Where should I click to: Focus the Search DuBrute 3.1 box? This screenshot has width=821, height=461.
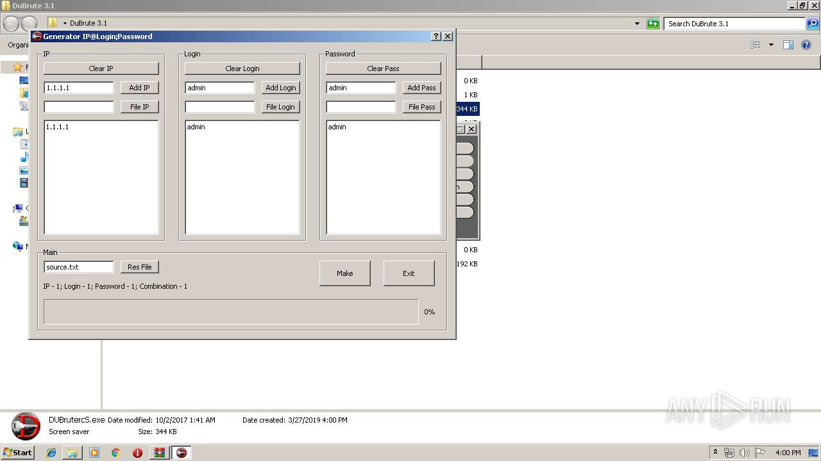(x=734, y=24)
